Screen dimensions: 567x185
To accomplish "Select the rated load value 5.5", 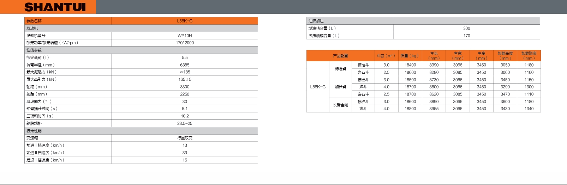I will click(185, 57).
